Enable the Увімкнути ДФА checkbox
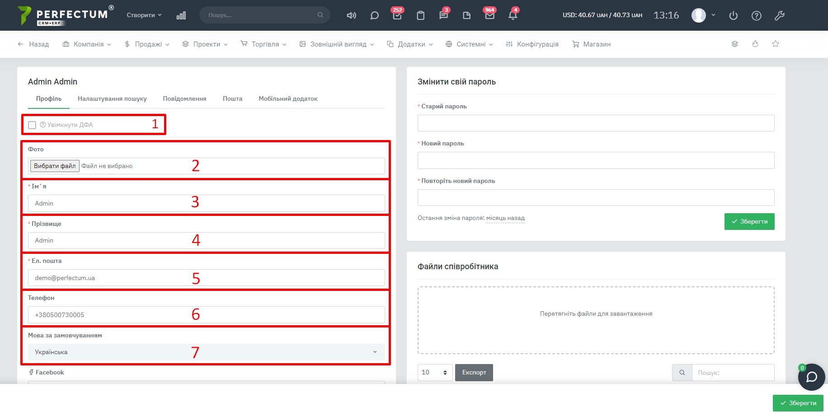The image size is (828, 416). 32,125
